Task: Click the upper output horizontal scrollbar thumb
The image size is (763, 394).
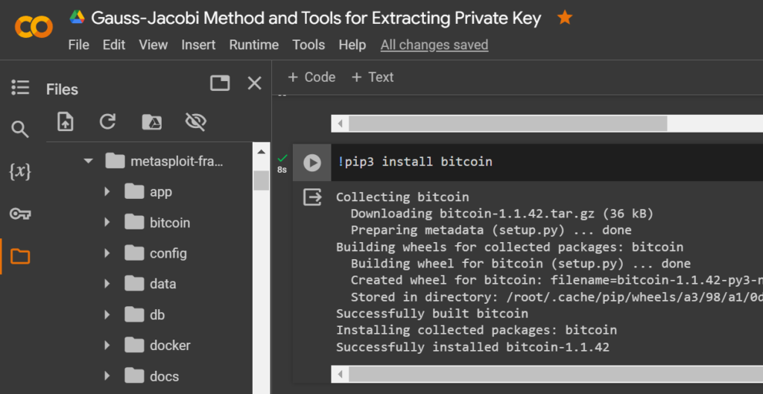Action: [x=507, y=124]
